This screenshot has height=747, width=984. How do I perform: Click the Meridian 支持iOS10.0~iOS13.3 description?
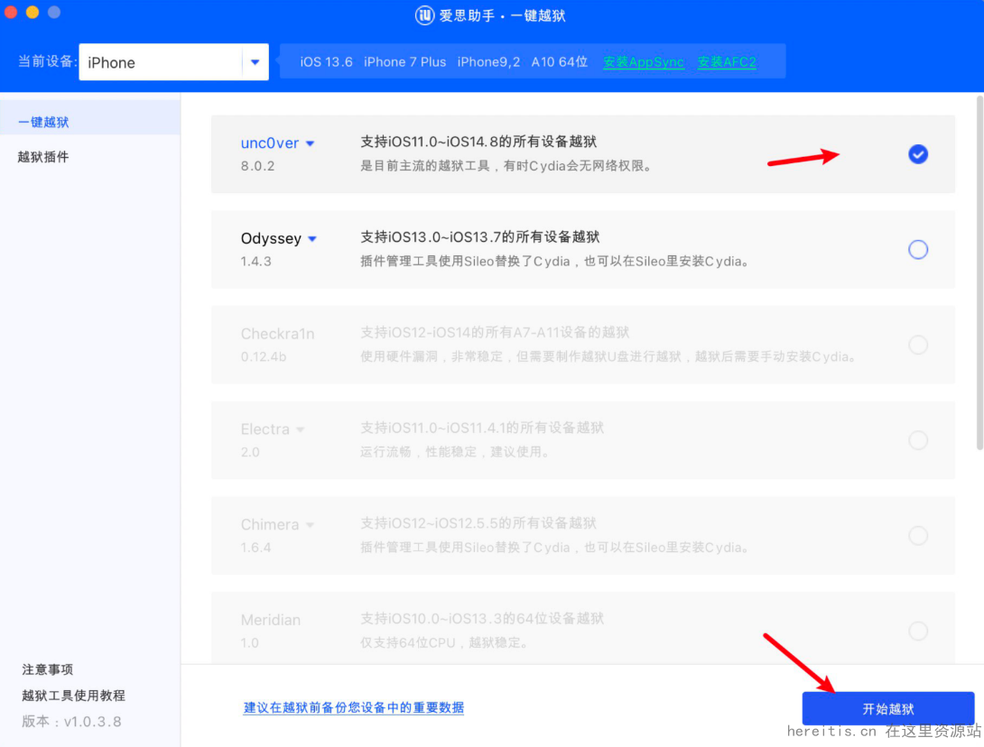482,618
